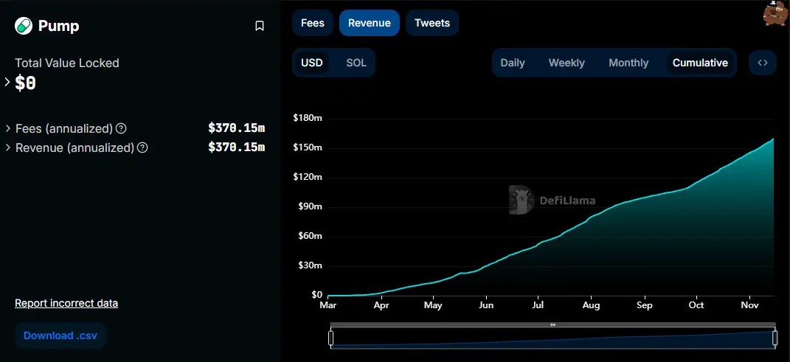Click the $370.15m Fees annualized value
Screen dimensions: 790x362
(x=236, y=128)
